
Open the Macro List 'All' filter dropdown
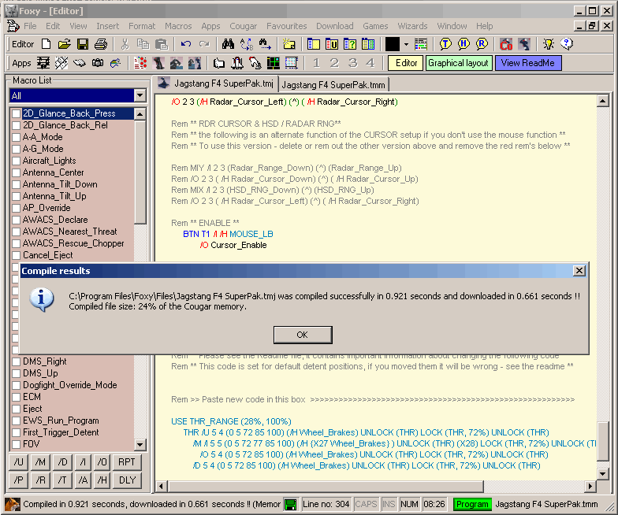pos(140,95)
